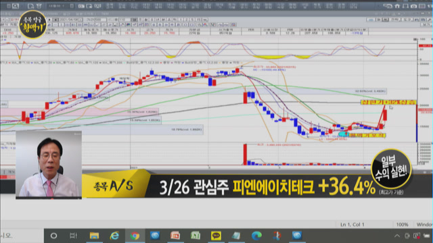This screenshot has height=243, width=433.
Task: Click the large red volume bar in the volume pane
Action: (x=245, y=155)
